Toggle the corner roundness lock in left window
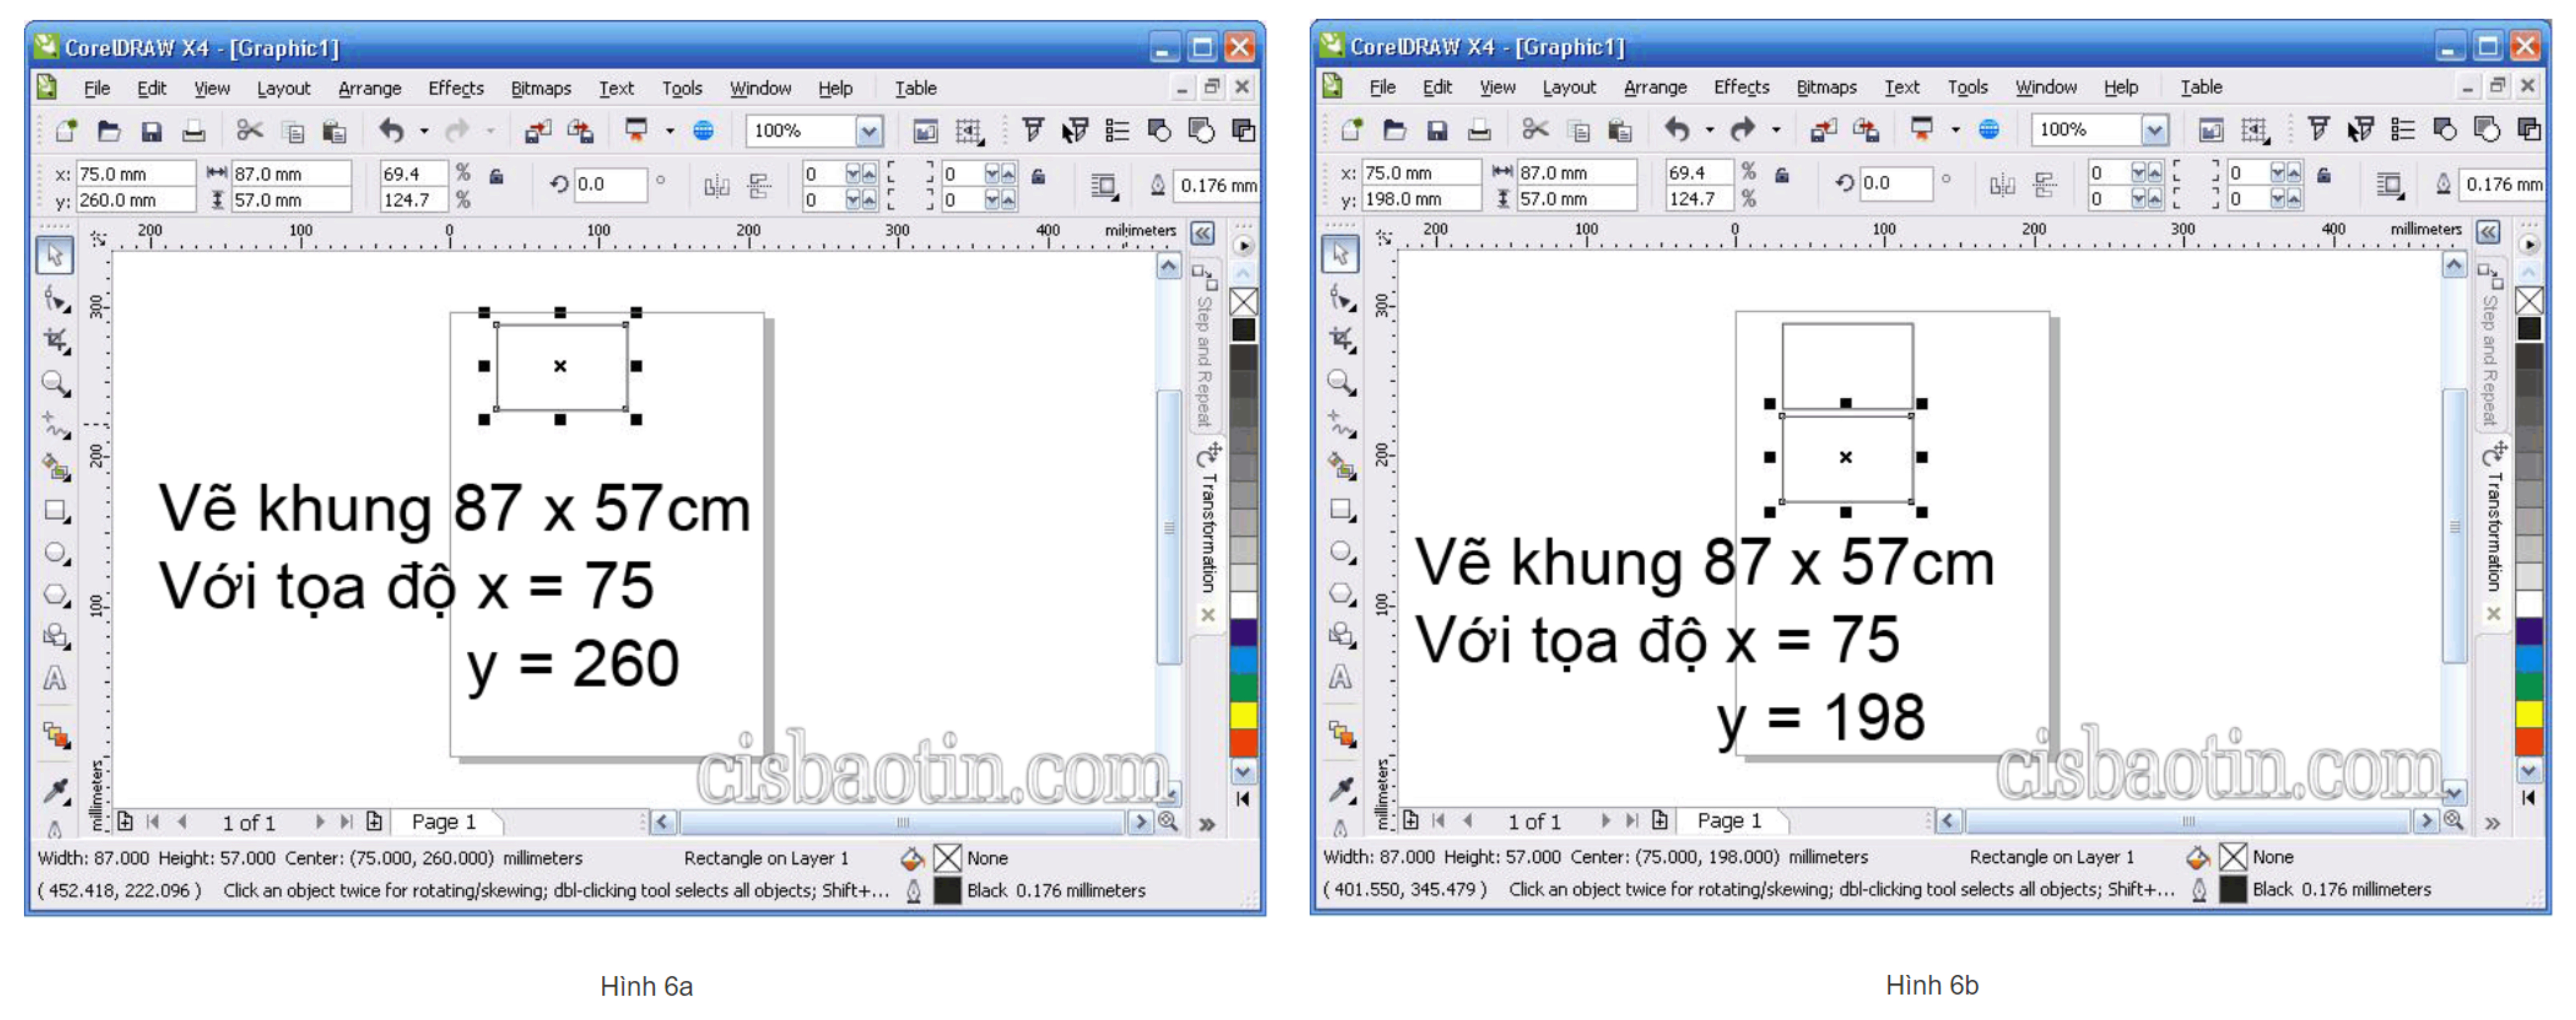 coord(1038,177)
